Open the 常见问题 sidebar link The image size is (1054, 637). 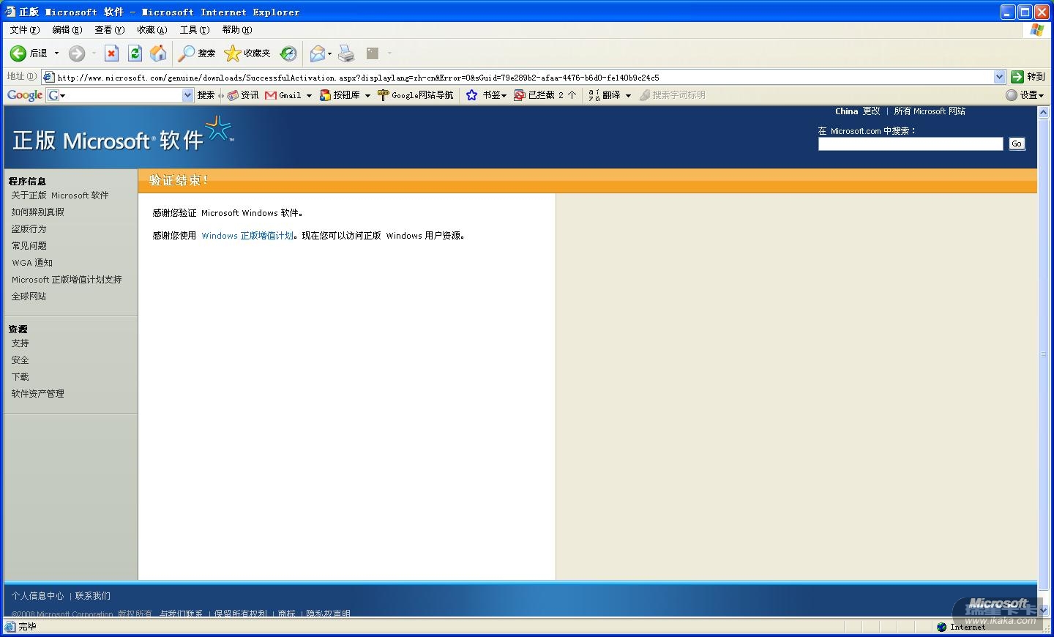pyautogui.click(x=29, y=246)
